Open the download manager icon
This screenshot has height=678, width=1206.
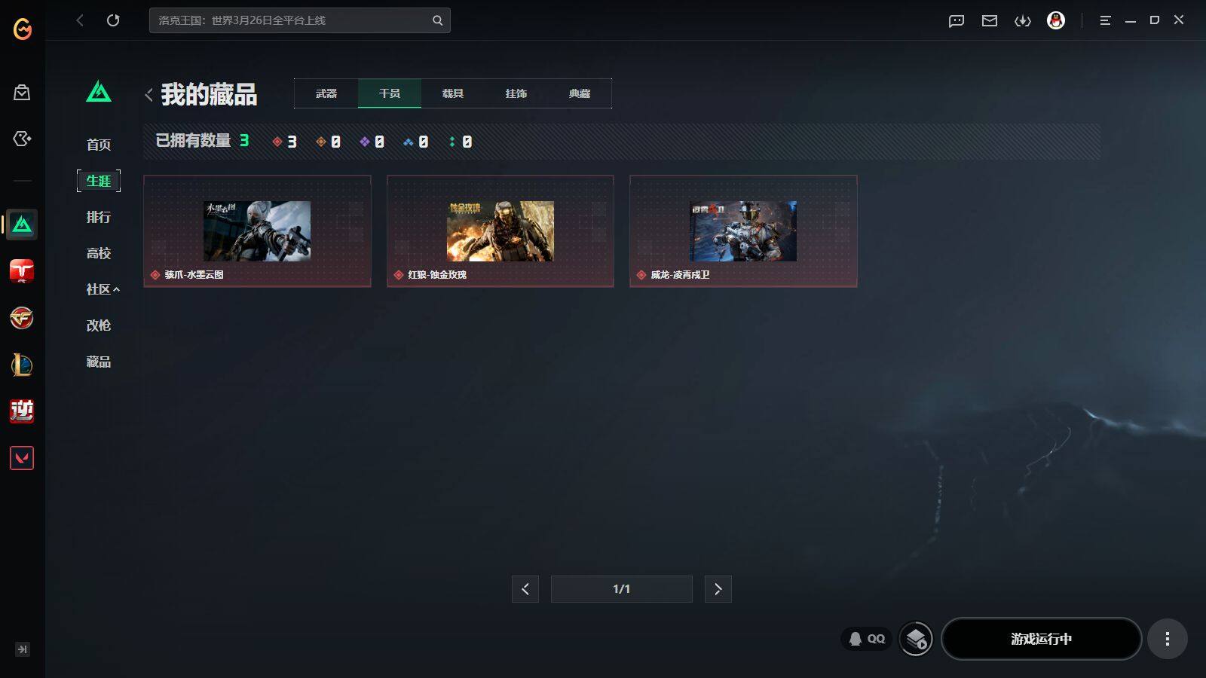point(1023,20)
